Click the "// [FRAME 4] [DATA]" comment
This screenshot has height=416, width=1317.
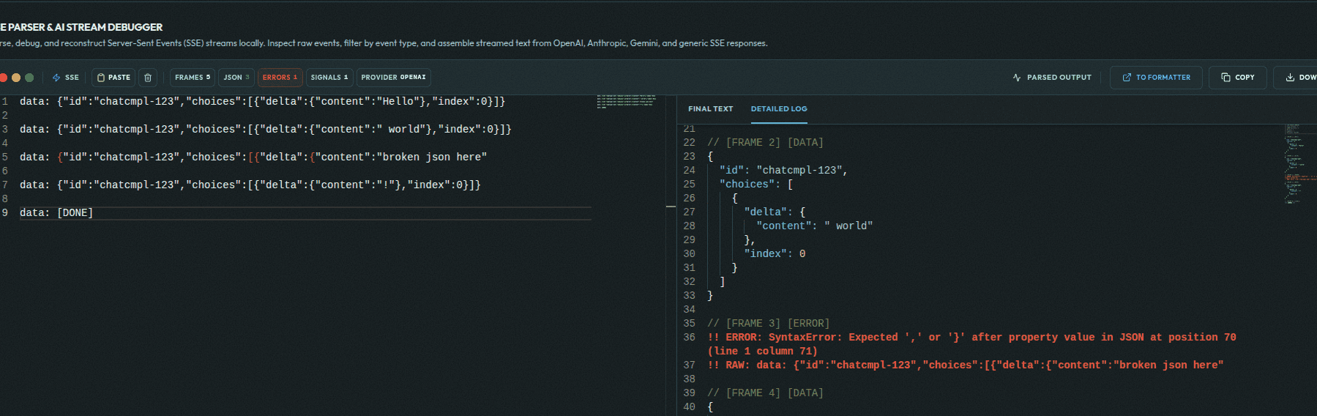coord(765,393)
